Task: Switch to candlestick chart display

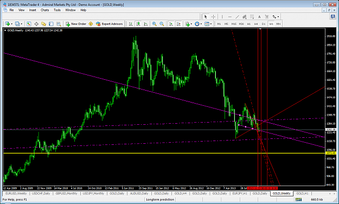Action: coord(138,24)
